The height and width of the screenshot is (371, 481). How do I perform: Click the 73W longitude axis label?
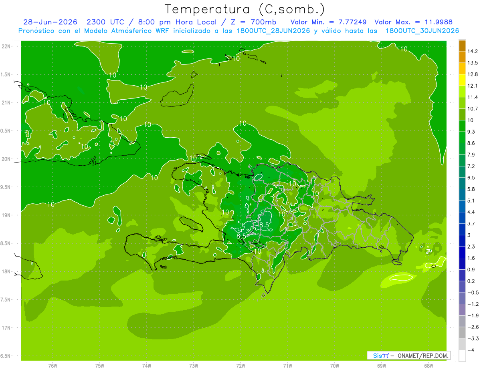[194, 366]
